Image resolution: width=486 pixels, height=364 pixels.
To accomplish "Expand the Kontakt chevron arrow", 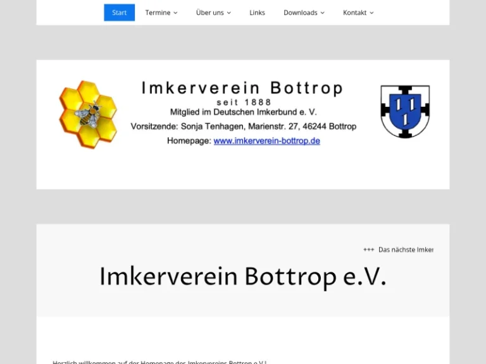I will (371, 13).
